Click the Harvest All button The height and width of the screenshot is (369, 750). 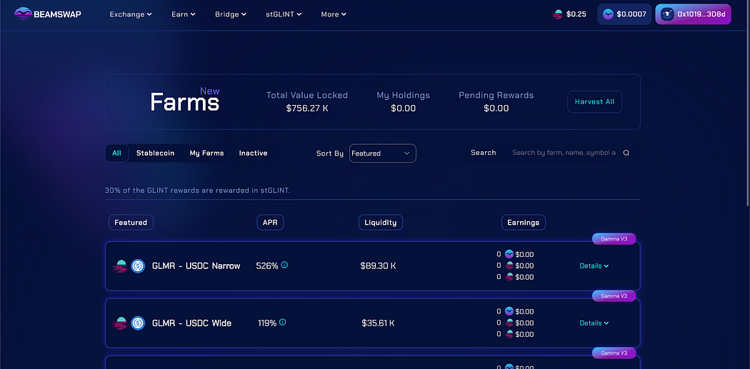point(594,102)
